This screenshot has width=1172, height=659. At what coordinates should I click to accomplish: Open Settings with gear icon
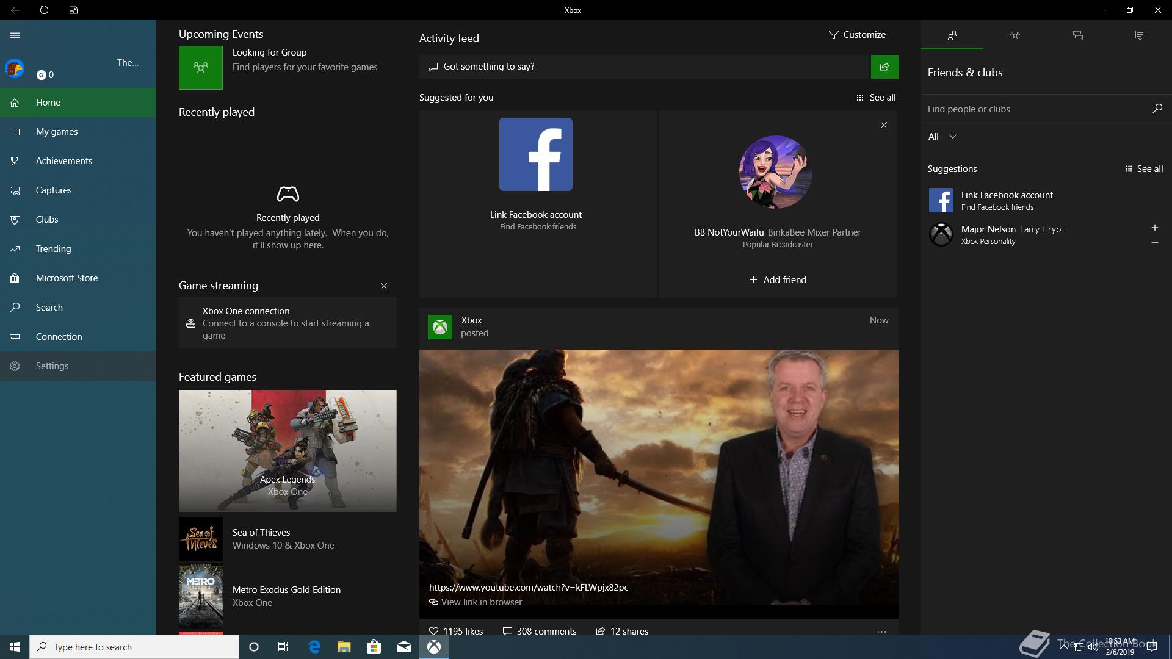(x=78, y=366)
